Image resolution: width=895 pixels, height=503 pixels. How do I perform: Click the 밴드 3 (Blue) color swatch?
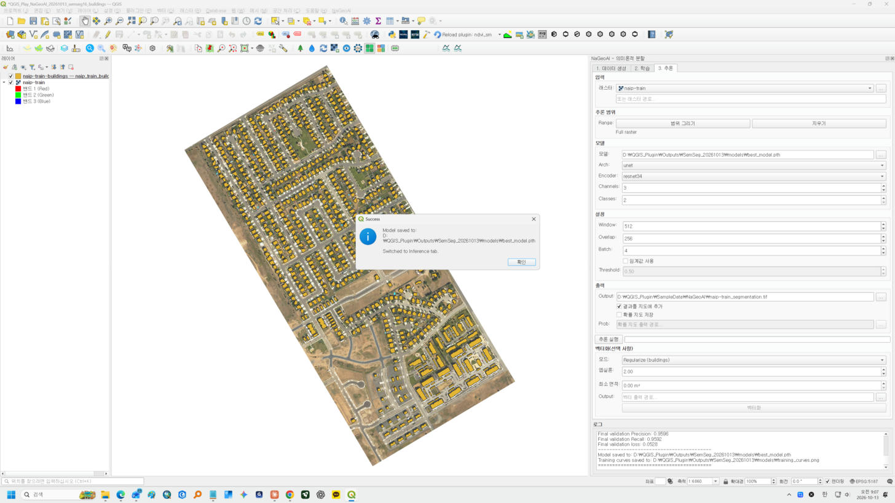point(18,101)
